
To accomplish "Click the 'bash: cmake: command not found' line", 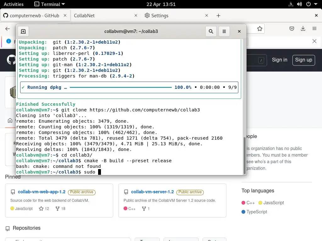I will coord(58,166).
